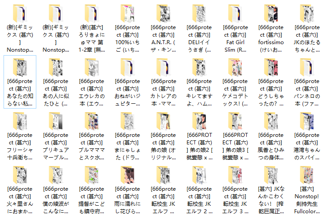Select the JKのほたるちゃんと folder icon
Viewport: 322px width, 215px height.
pyautogui.click(x=307, y=14)
